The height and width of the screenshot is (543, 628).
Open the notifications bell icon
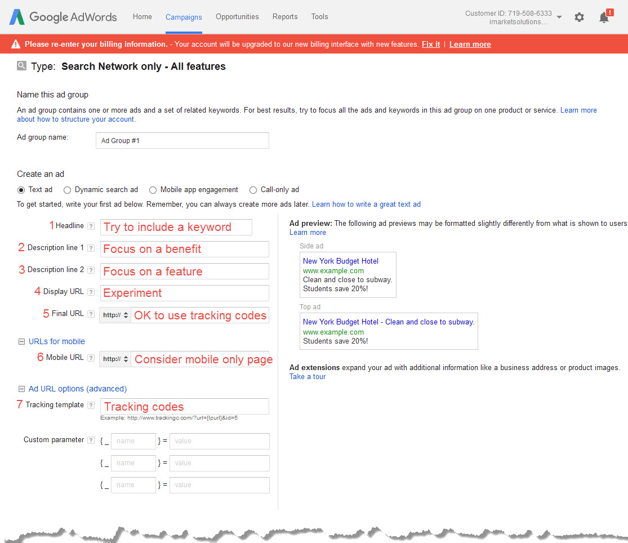(604, 17)
